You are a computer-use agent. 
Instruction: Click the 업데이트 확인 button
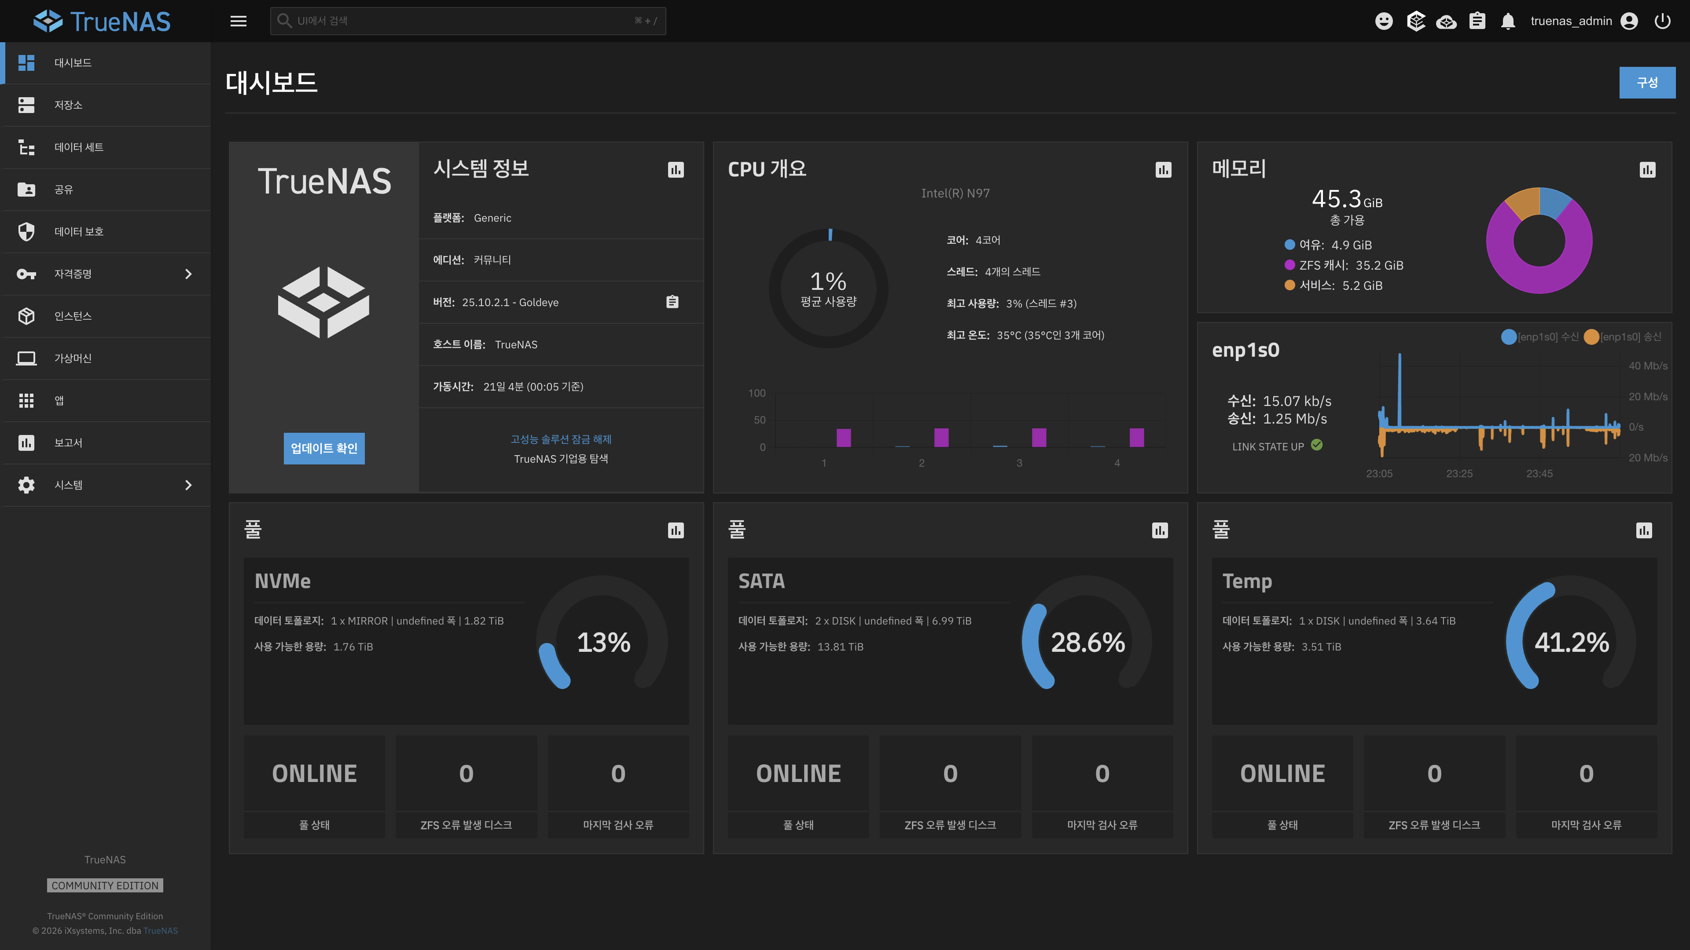point(323,449)
